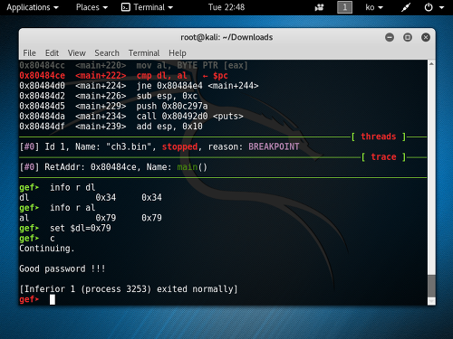The width and height of the screenshot is (453, 339).
Task: Open the power system menu icon
Action: point(429,7)
